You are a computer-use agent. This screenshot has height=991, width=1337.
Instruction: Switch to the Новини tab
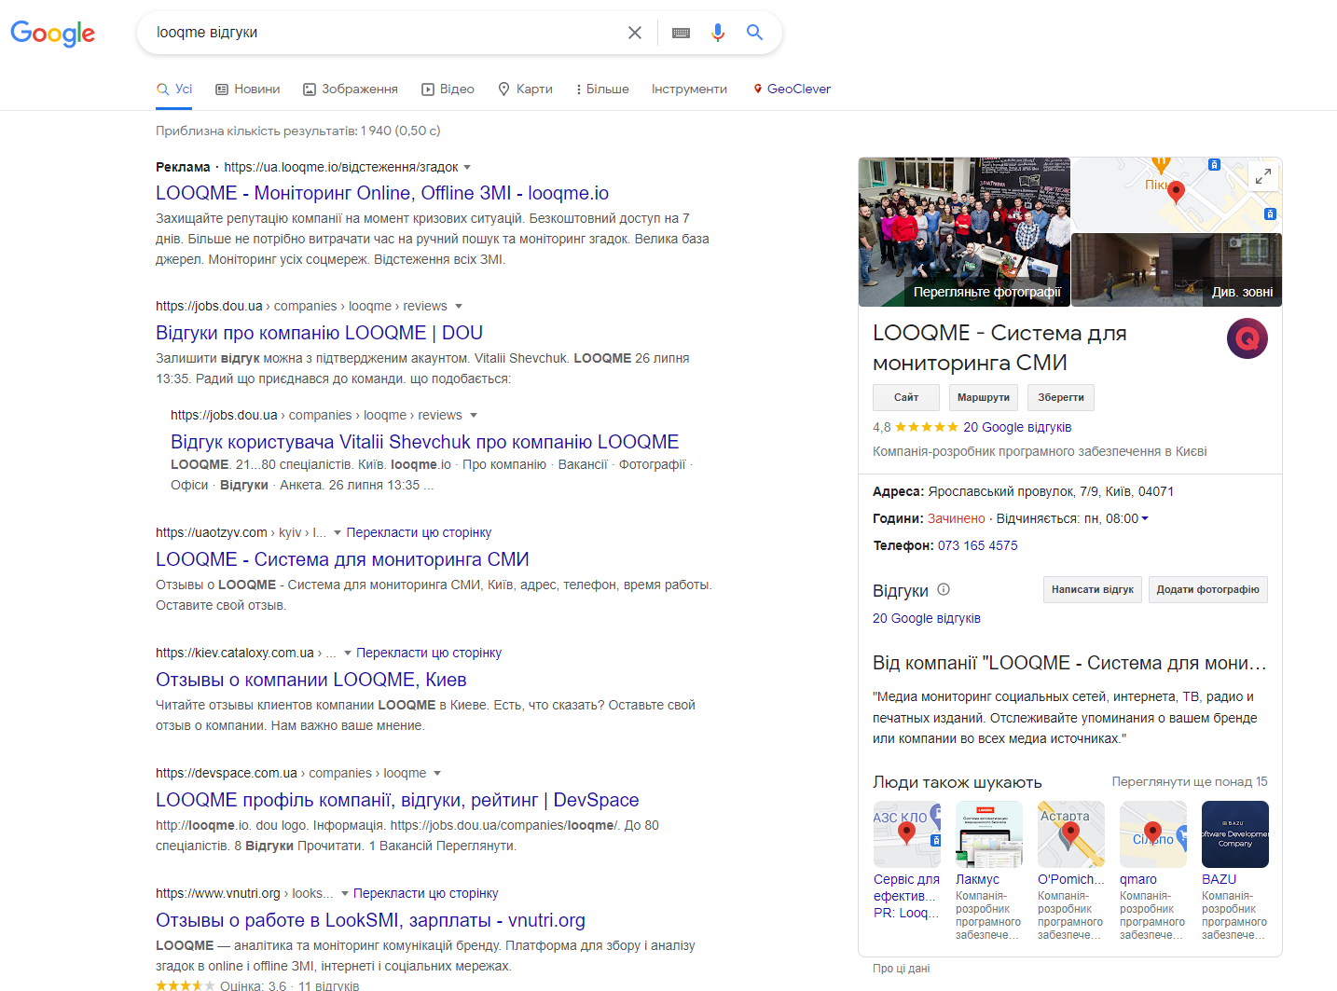click(x=248, y=89)
